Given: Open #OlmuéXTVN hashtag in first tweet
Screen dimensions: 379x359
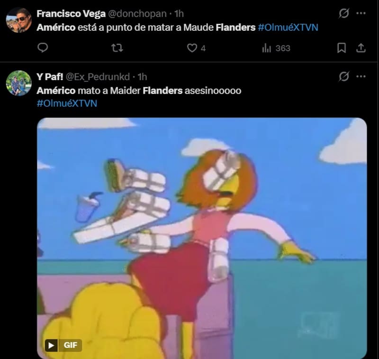Looking at the screenshot, I should pos(288,28).
